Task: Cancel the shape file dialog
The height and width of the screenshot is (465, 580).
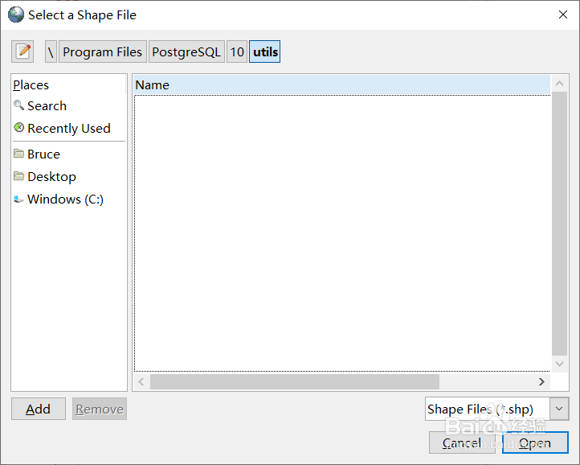Action: [x=462, y=442]
